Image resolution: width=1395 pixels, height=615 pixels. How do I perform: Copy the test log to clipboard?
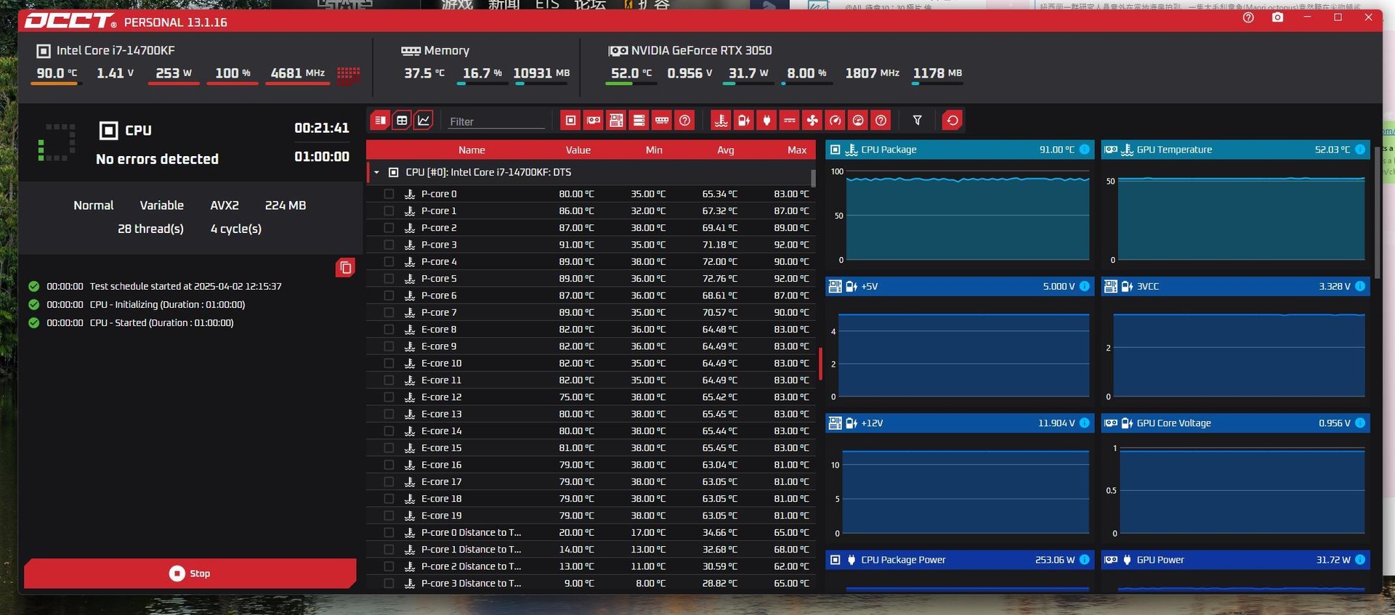coord(346,268)
